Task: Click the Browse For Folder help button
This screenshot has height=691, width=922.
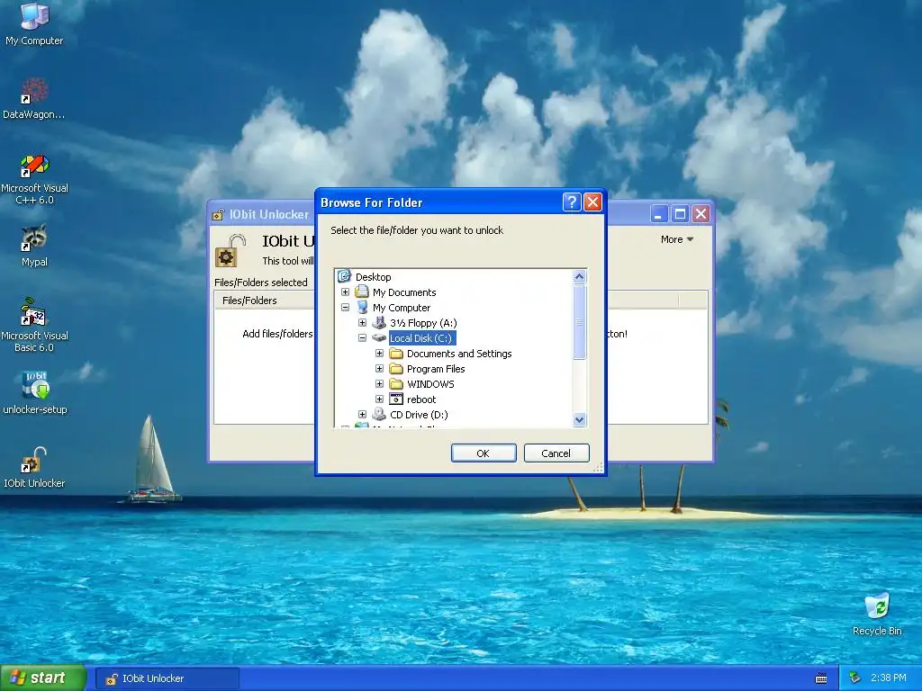Action: click(x=572, y=202)
